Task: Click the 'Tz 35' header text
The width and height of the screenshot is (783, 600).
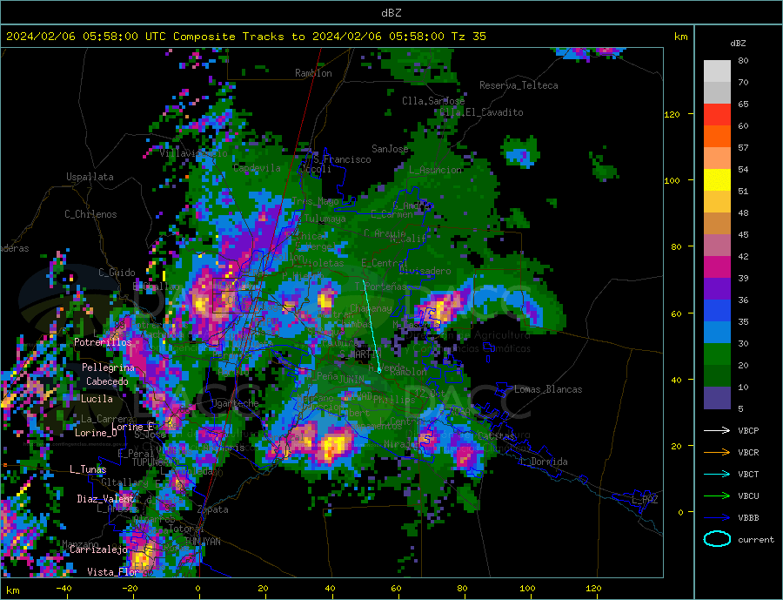Action: point(468,37)
